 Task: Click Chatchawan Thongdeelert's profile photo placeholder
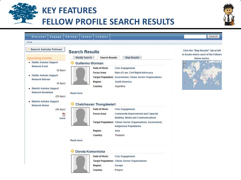point(80,116)
